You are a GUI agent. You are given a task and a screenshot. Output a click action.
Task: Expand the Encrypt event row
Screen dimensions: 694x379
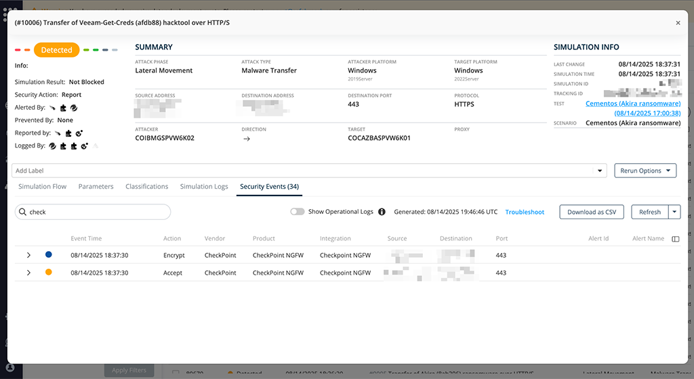28,255
